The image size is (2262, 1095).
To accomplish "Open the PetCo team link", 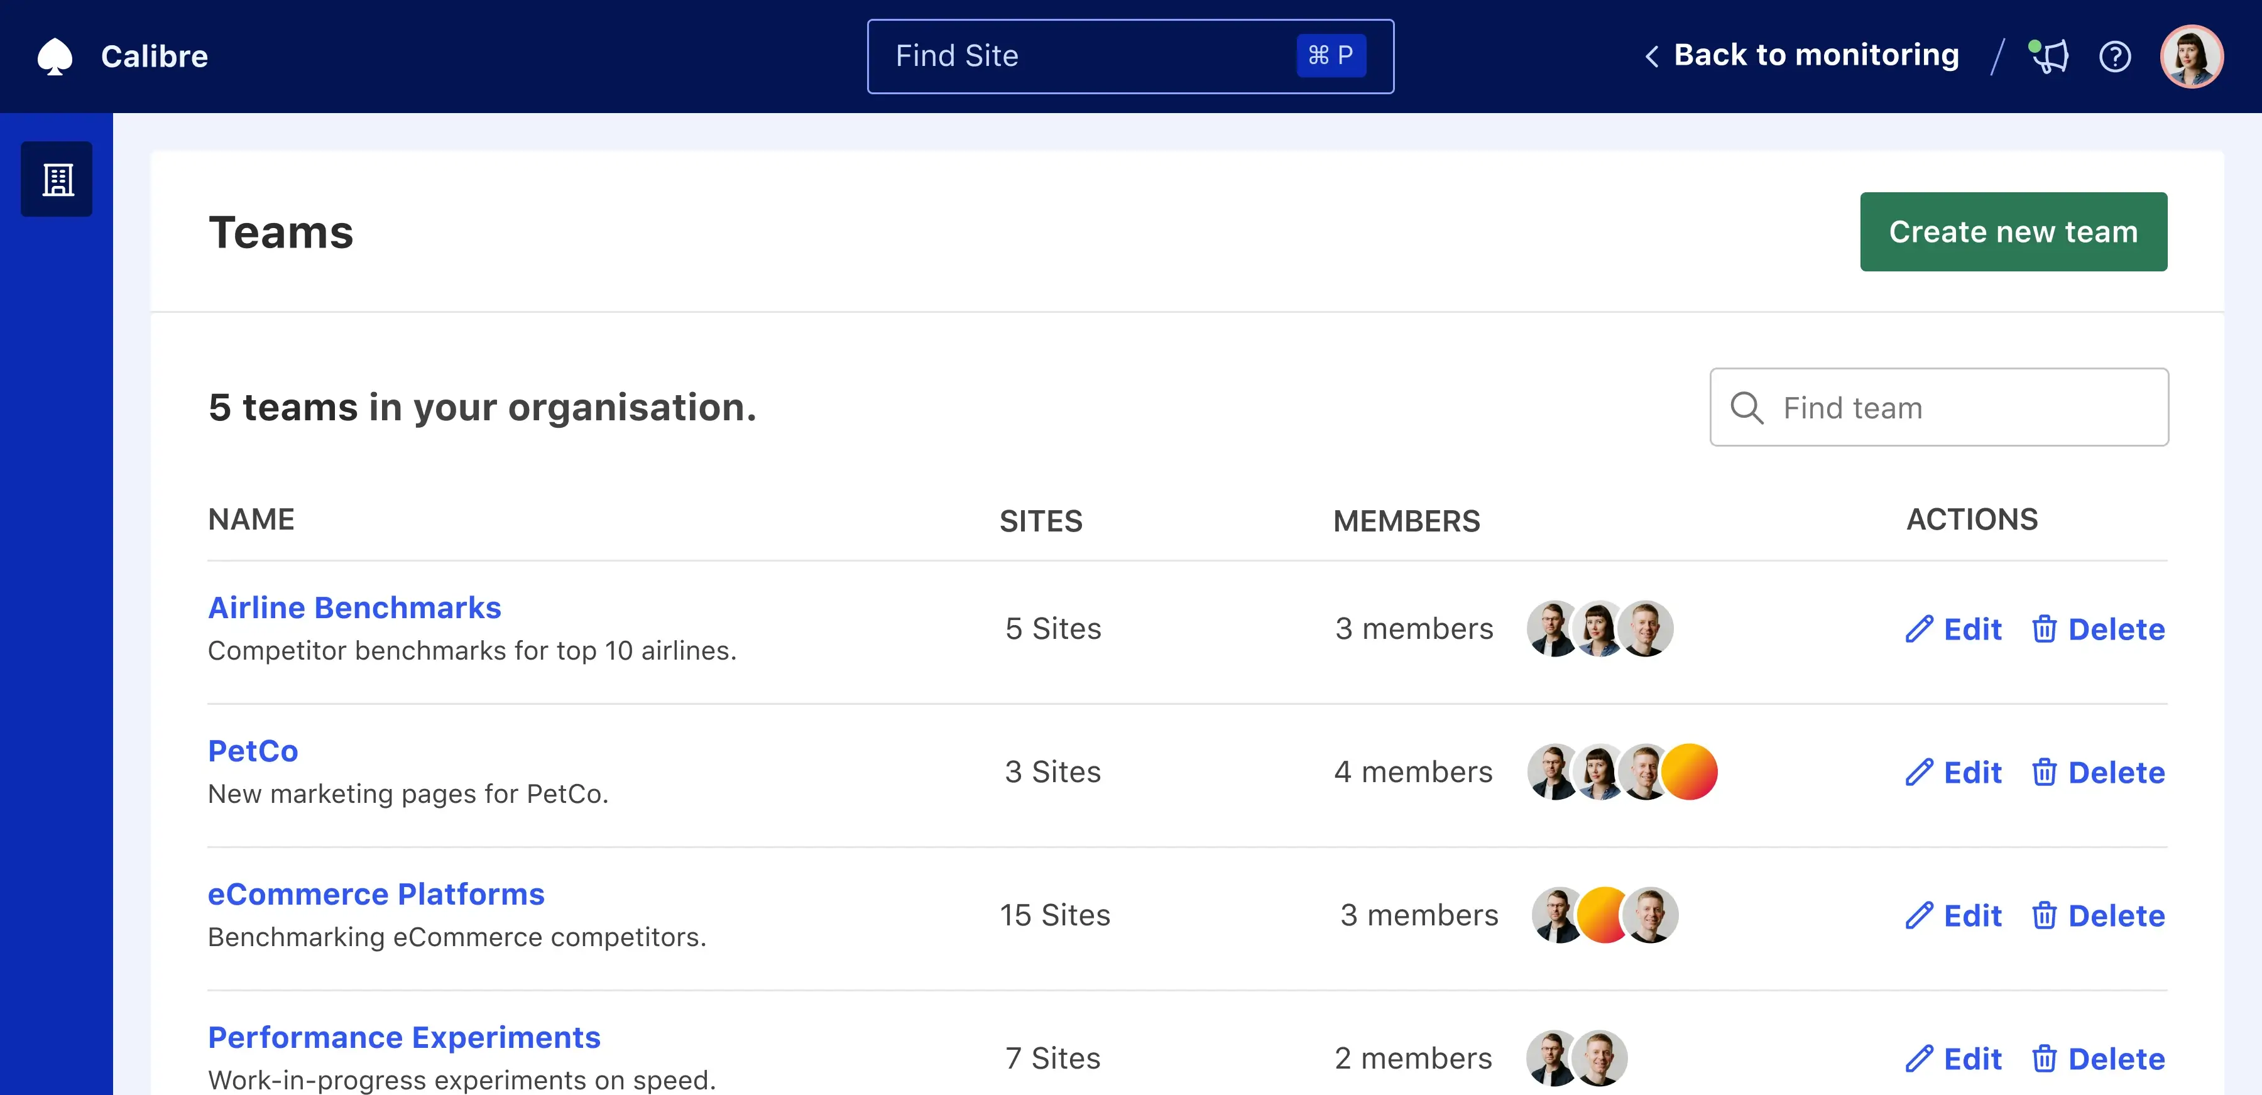I will coord(253,751).
